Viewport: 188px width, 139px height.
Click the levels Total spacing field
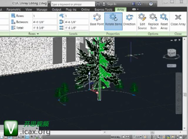76,28
